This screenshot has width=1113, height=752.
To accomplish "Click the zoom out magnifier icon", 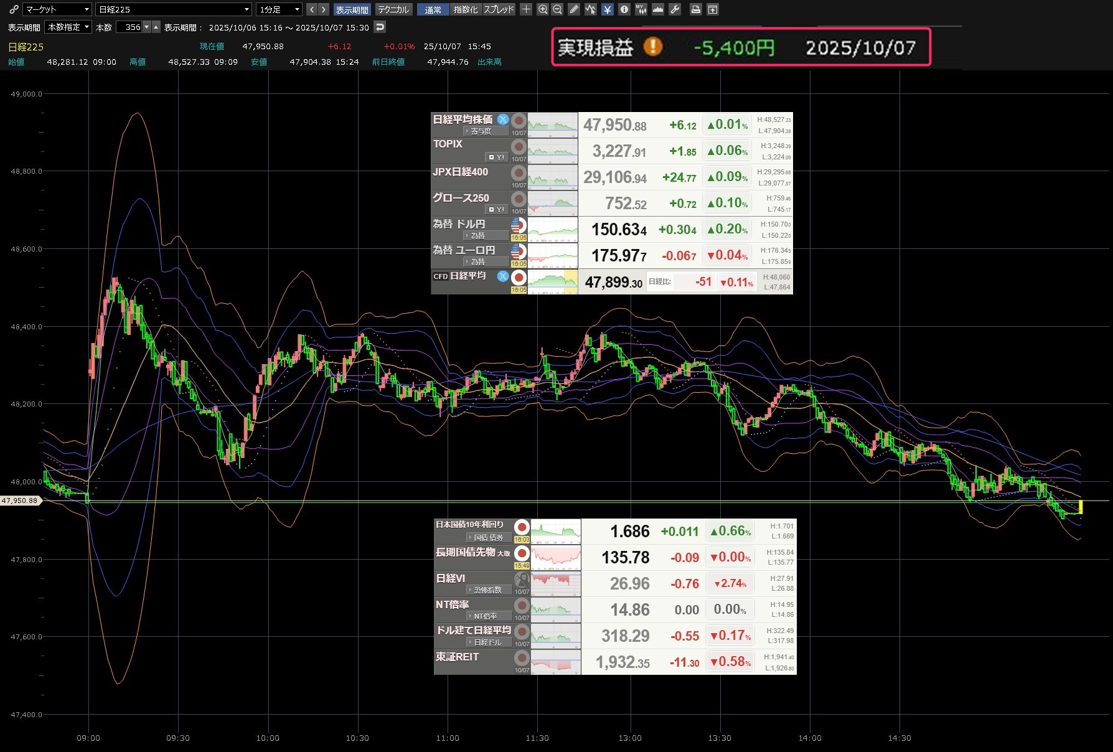I will (557, 9).
